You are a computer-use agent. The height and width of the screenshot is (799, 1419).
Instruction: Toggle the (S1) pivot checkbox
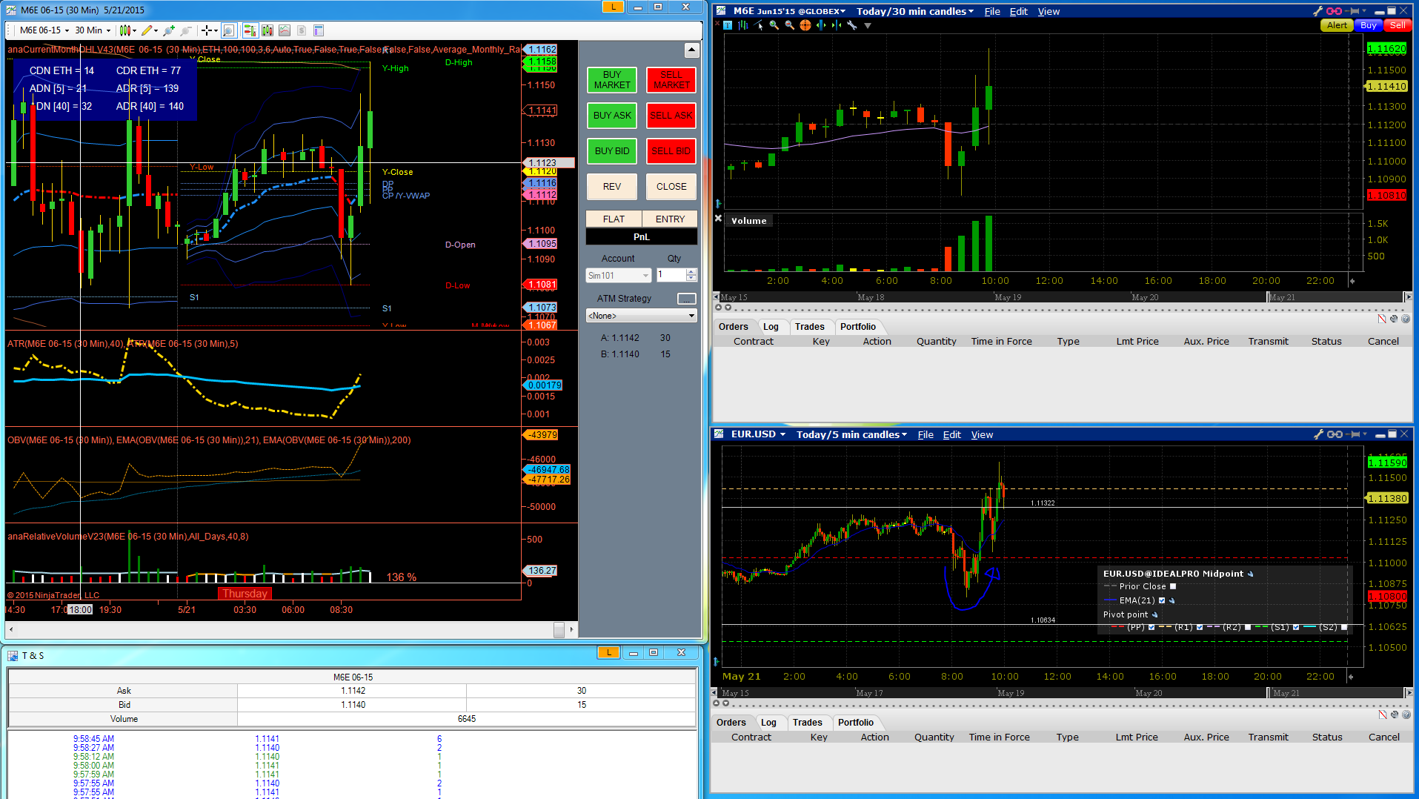[1296, 627]
